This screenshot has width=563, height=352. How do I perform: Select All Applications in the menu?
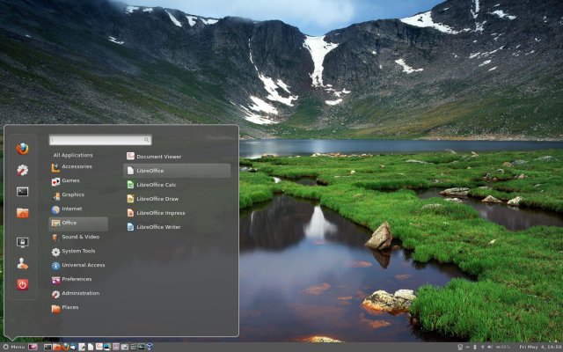[x=73, y=155]
